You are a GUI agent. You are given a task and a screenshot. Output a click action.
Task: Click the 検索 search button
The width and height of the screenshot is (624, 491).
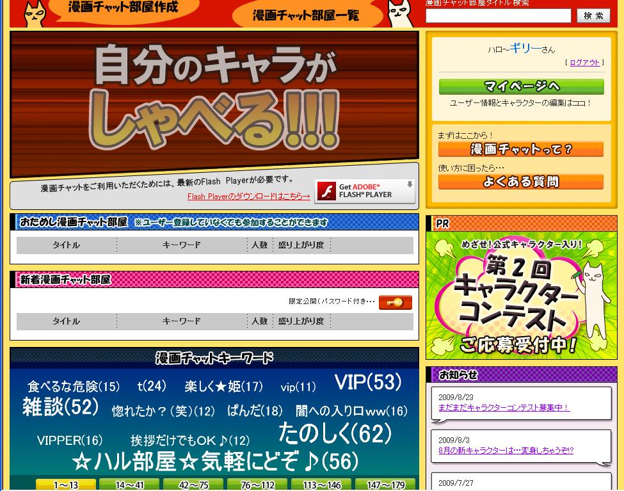593,15
